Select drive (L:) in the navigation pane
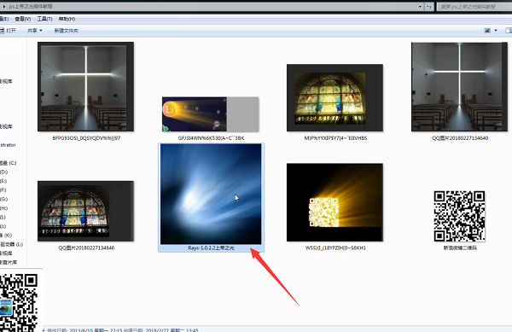The height and width of the screenshot is (332, 512). [12, 244]
